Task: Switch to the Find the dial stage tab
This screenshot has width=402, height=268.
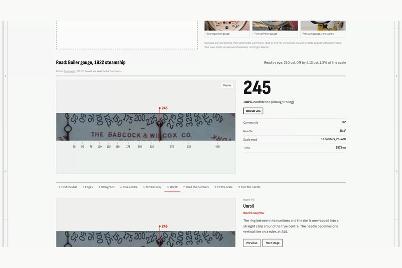Action: tap(68, 187)
